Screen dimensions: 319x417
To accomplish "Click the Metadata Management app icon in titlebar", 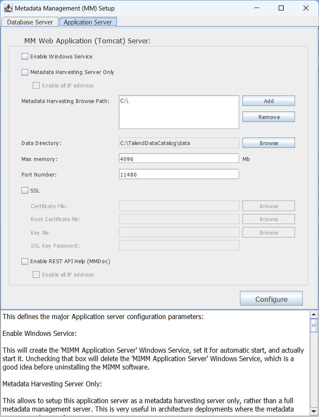I will click(x=8, y=8).
